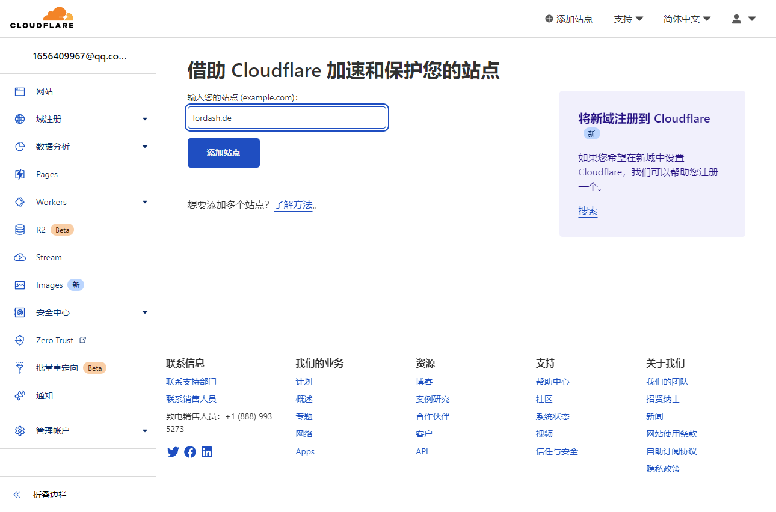Expand the Workers sidebar section
Screen dimensions: 776x512
tap(145, 202)
